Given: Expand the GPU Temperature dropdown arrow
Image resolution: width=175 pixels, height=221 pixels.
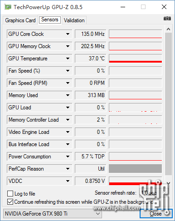Looking at the screenshot, I should [68, 59].
